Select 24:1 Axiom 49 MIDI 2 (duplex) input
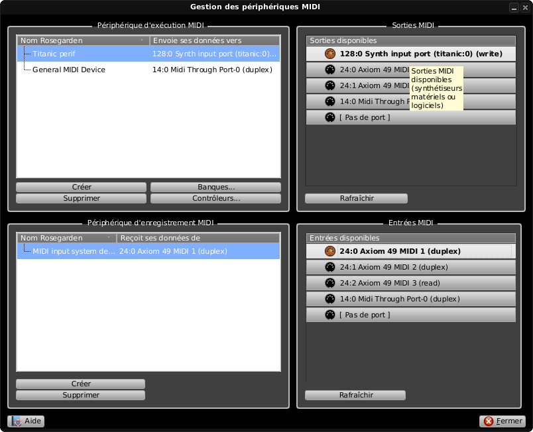Screen dimensions: 533x432 pyautogui.click(x=410, y=267)
